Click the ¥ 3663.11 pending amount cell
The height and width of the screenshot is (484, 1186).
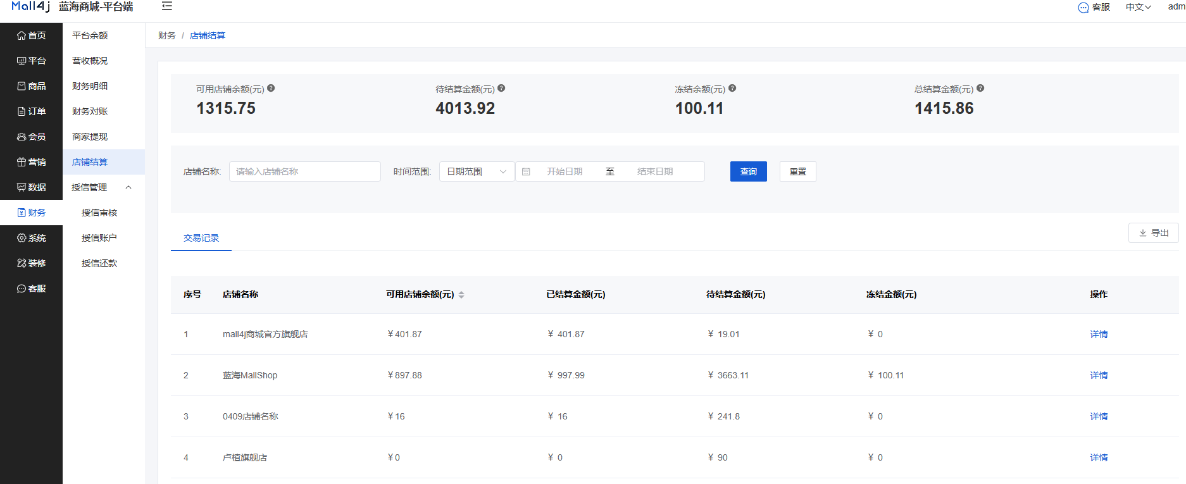click(728, 375)
